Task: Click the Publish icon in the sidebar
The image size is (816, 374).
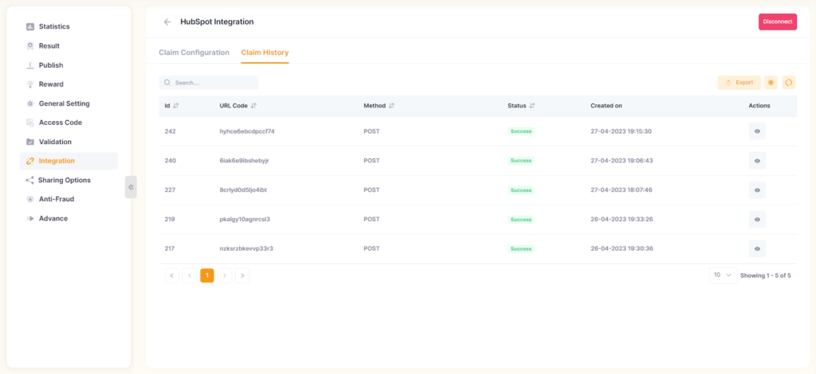Action: pos(30,65)
